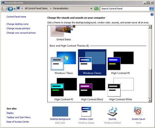Click the None caption under Screen Saver
This screenshot has height=128, width=155.
pos(138,123)
